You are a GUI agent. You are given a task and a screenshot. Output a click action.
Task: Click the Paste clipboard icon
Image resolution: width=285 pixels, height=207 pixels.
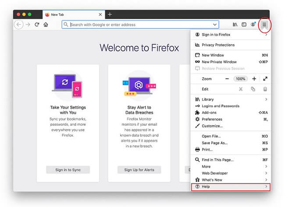pyautogui.click(x=265, y=89)
